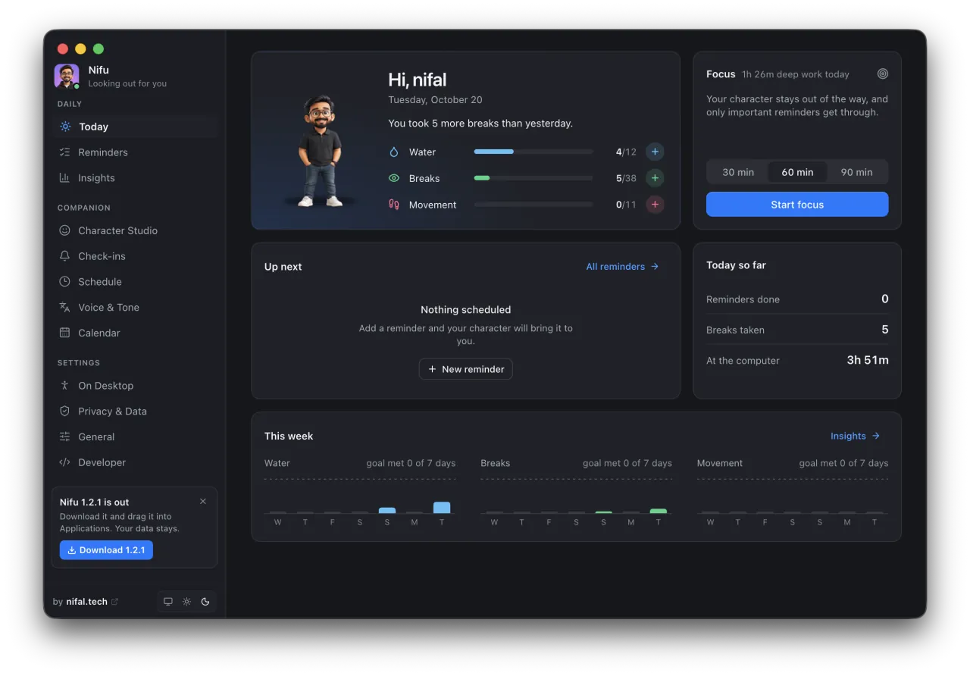Open the Today page
Image resolution: width=970 pixels, height=676 pixels.
[x=135, y=127]
